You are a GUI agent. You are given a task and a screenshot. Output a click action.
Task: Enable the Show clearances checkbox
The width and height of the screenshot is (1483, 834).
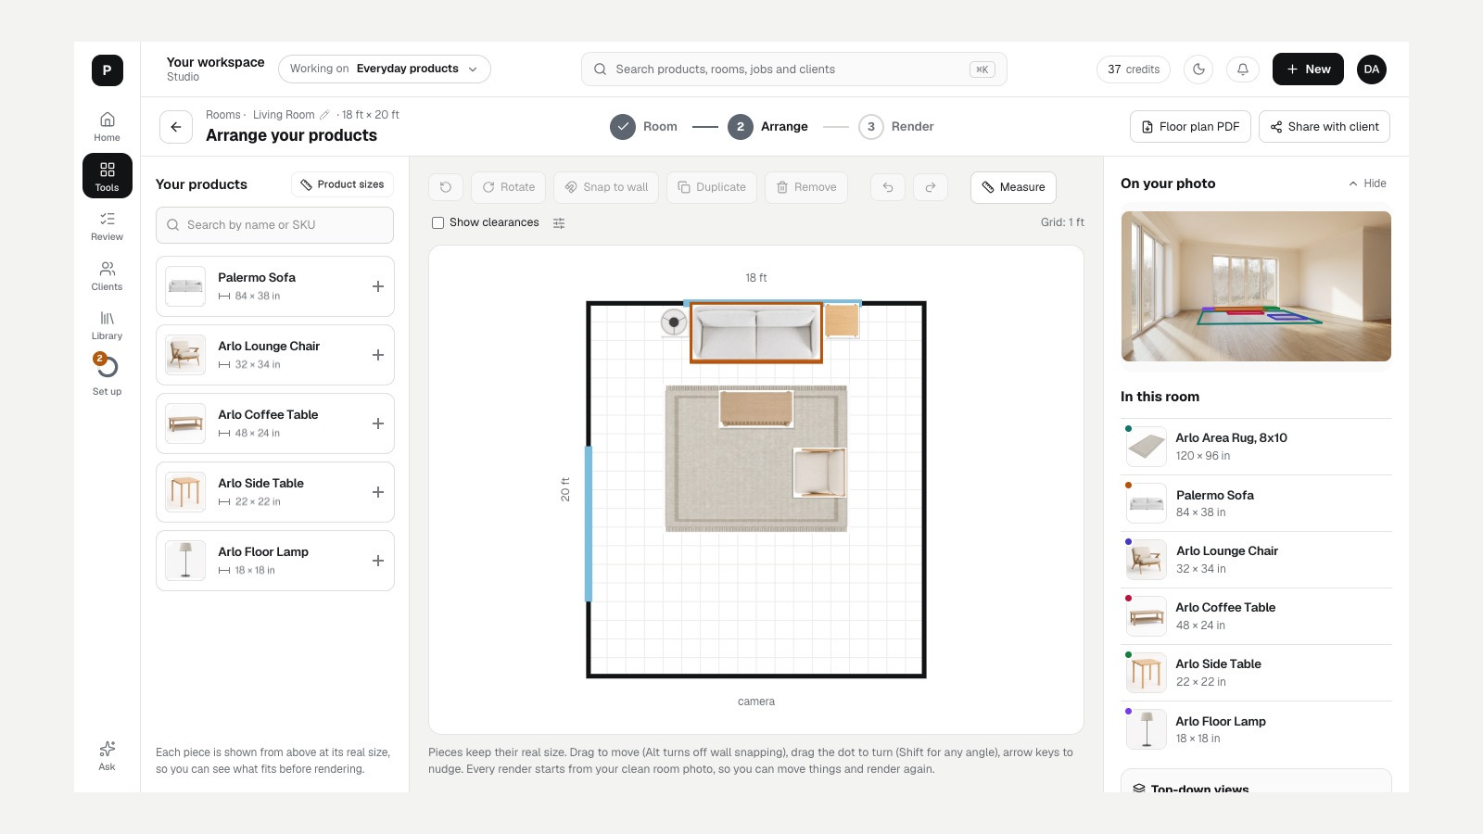(x=437, y=223)
